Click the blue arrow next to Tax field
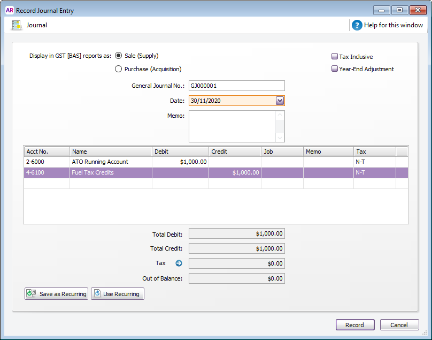The height and width of the screenshot is (340, 432). click(x=178, y=263)
